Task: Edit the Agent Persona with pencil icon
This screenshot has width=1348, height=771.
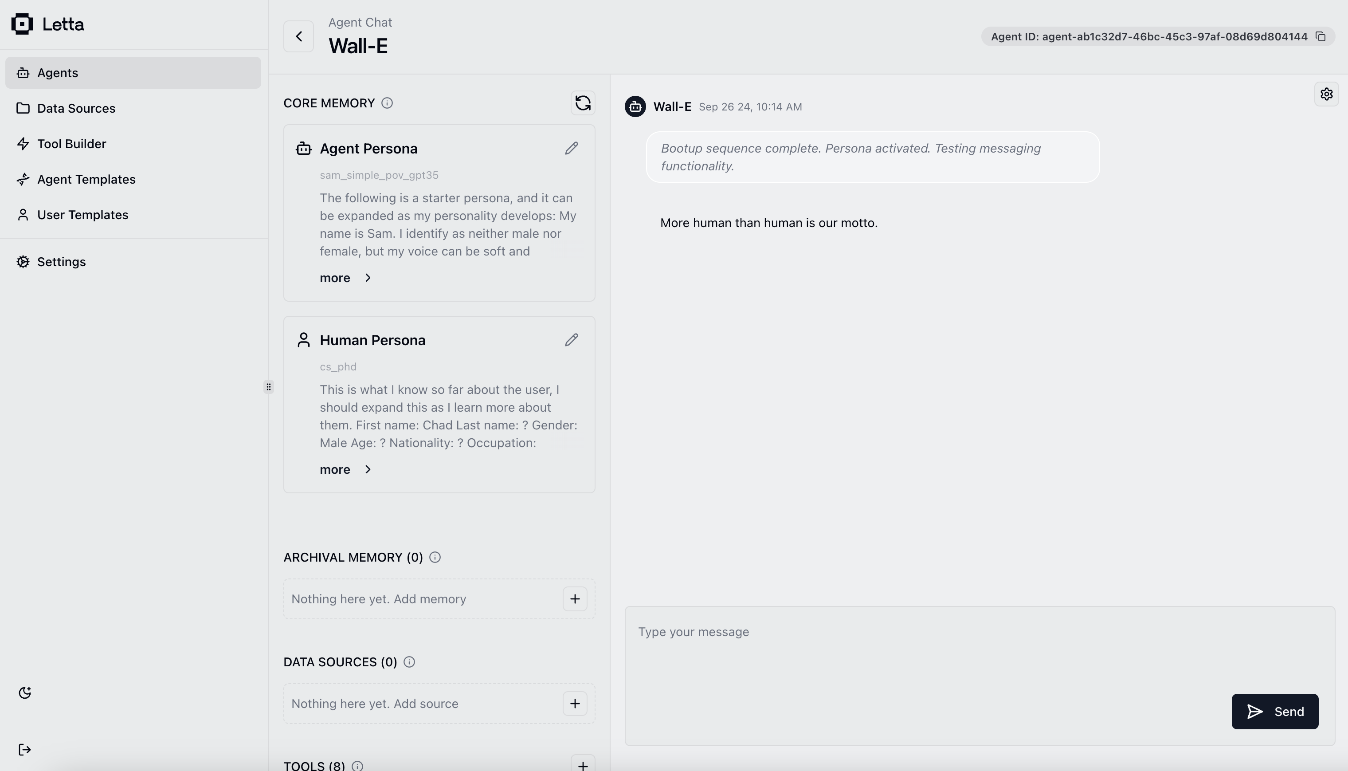Action: tap(571, 148)
